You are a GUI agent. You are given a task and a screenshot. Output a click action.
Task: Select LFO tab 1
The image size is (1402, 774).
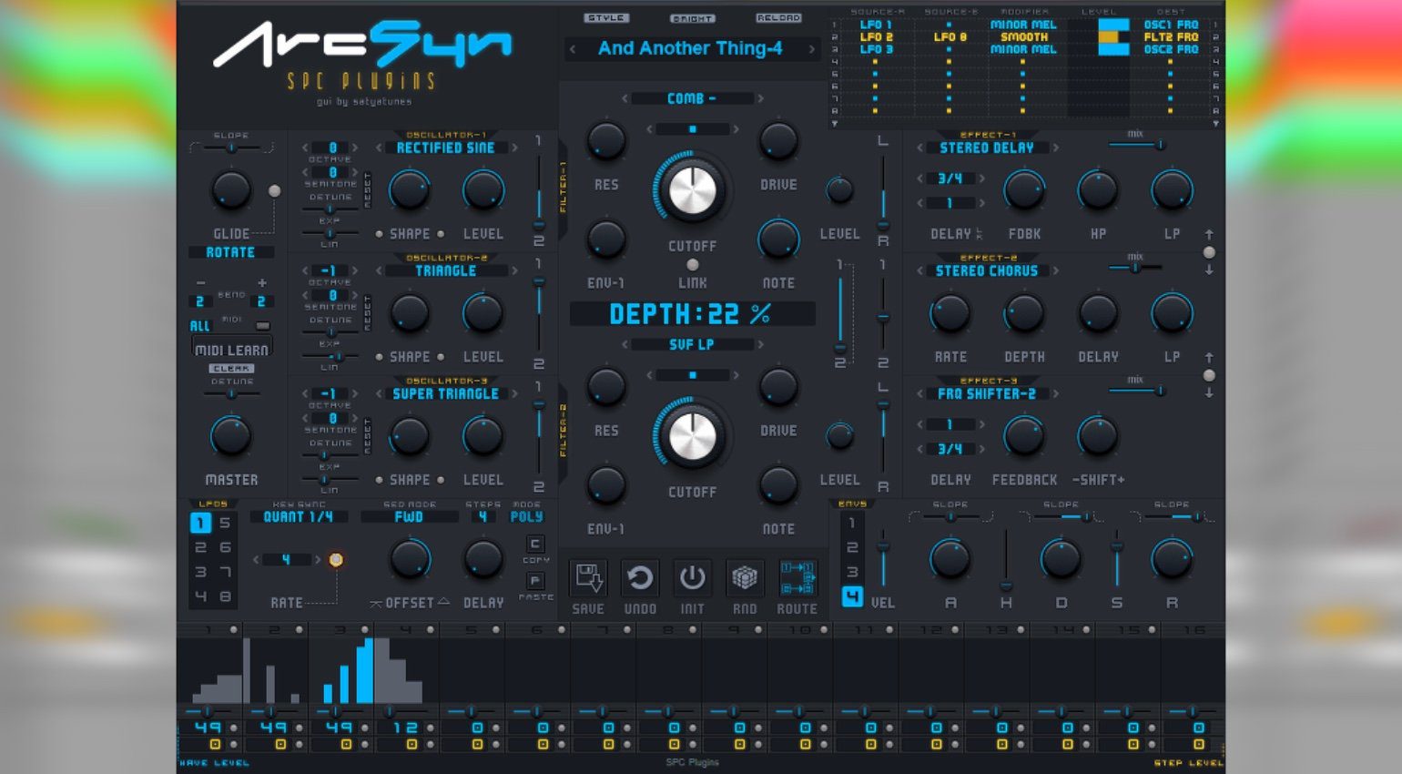click(200, 523)
